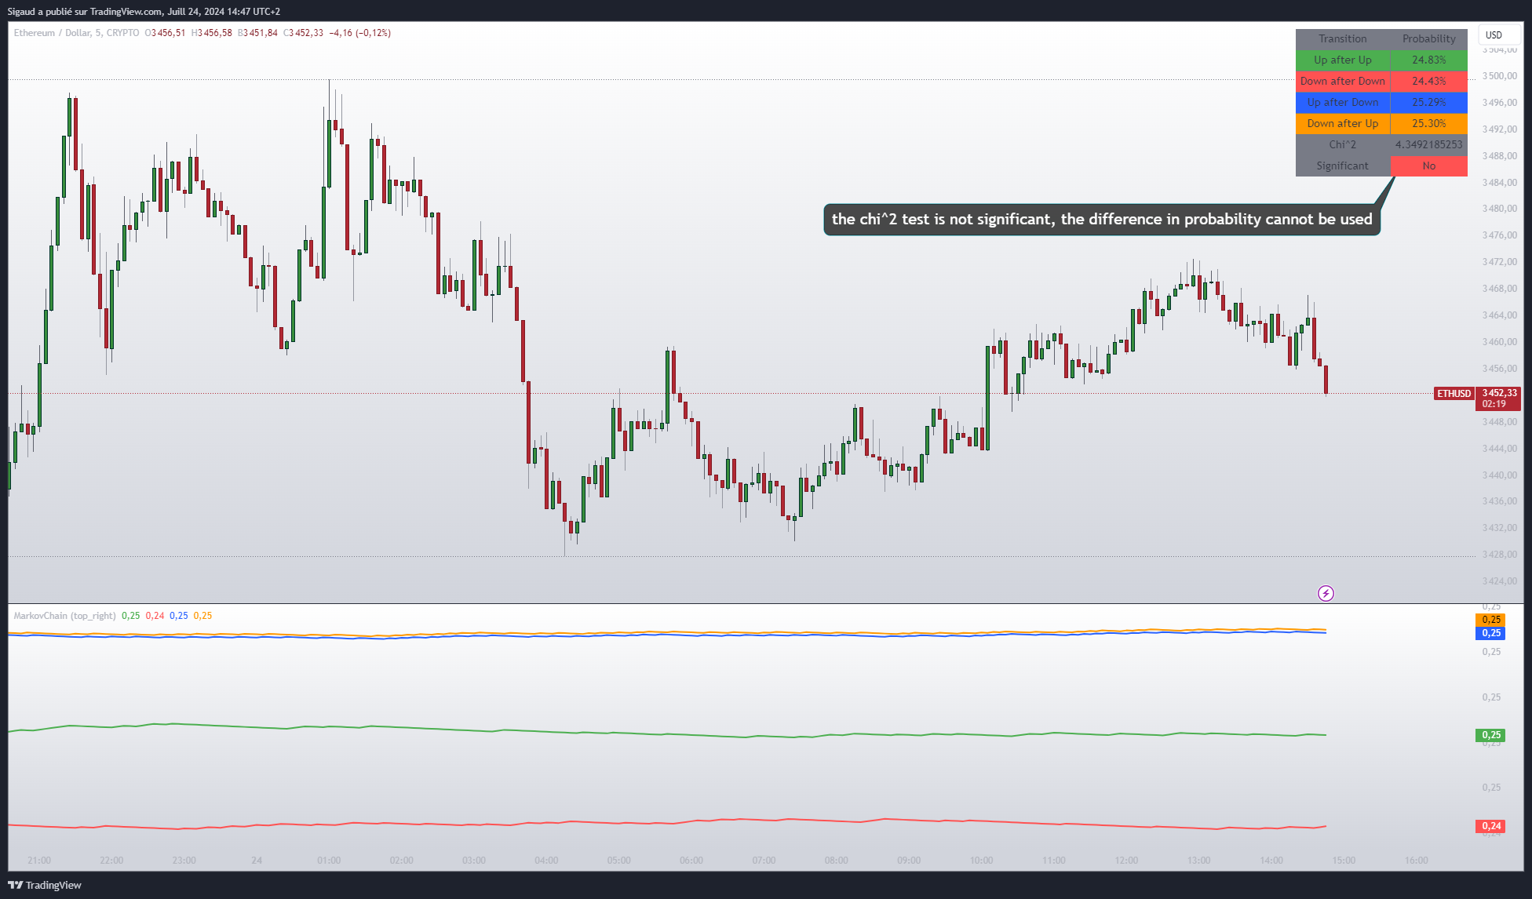1532x899 pixels.
Task: Click the TradingView logo at bottom left
Action: tap(45, 885)
